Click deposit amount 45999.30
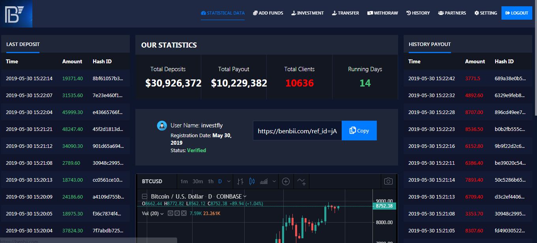Image resolution: width=537 pixels, height=243 pixels. pyautogui.click(x=73, y=112)
